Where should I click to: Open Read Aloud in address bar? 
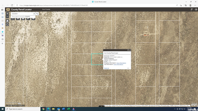pyautogui.click(x=177, y=5)
